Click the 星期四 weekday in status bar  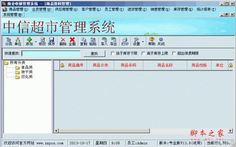coord(101,143)
